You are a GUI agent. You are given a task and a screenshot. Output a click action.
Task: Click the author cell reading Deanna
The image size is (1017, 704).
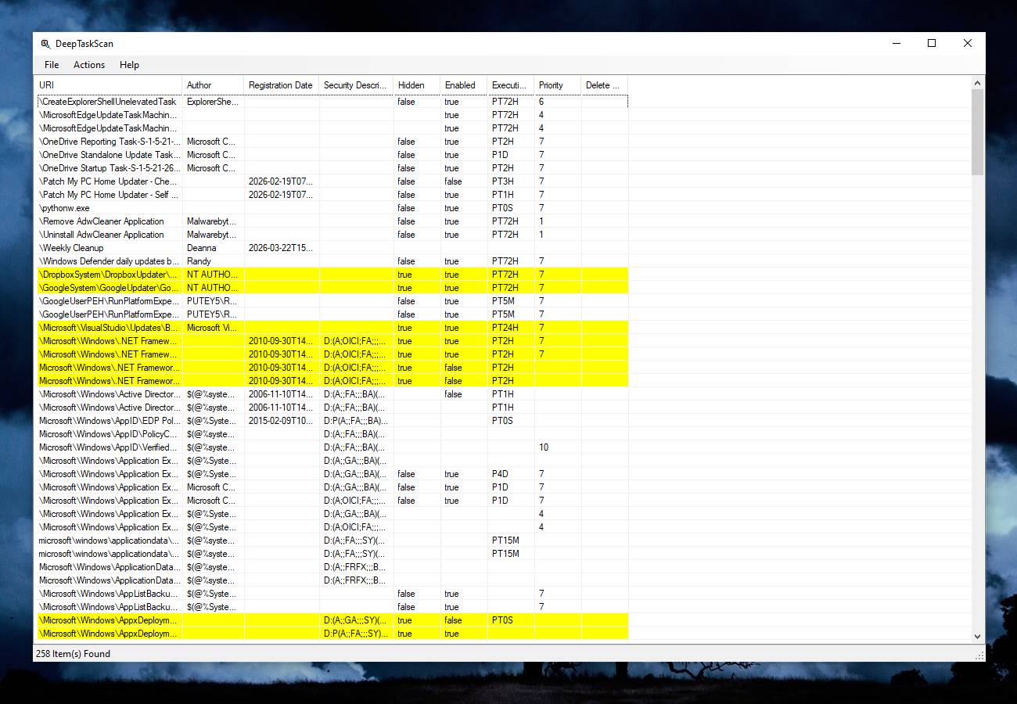pos(213,248)
